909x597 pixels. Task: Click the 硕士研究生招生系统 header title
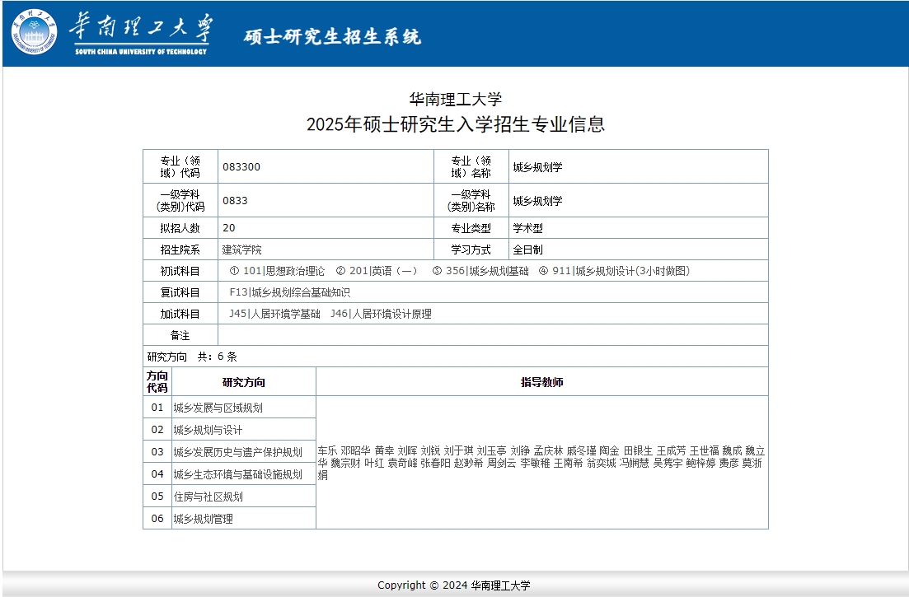coord(332,36)
